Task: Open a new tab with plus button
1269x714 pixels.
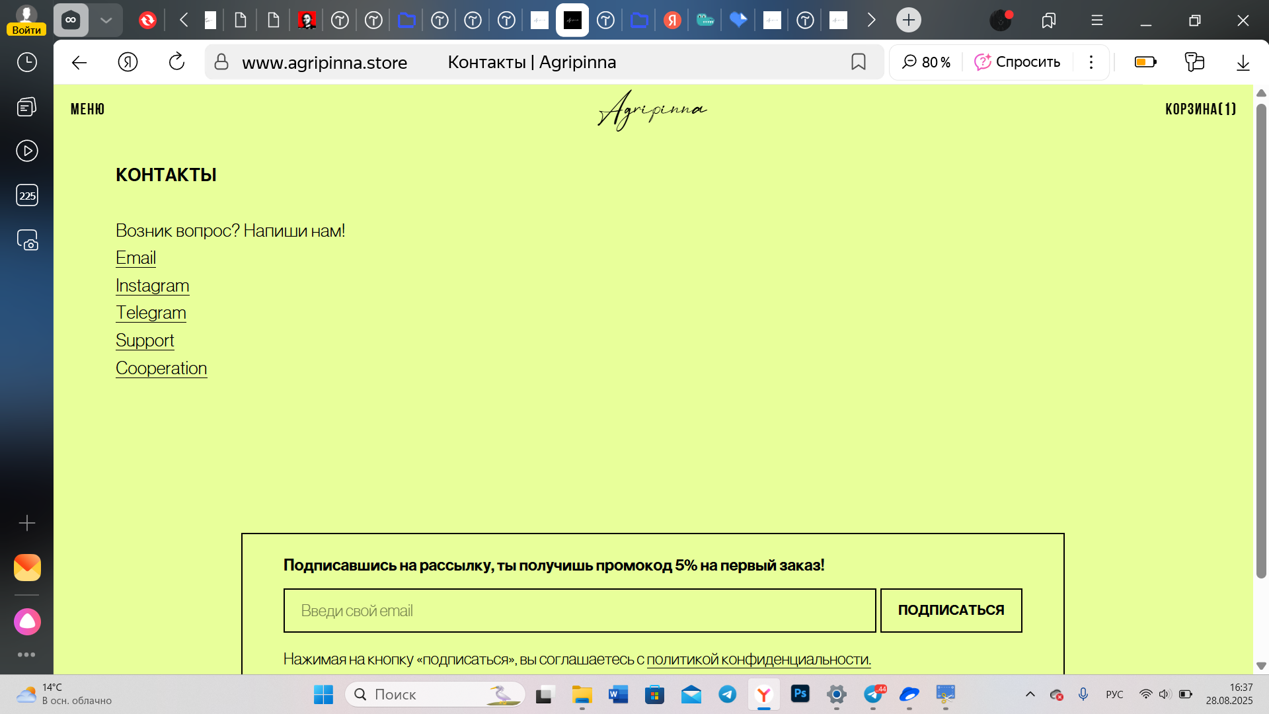Action: tap(909, 20)
